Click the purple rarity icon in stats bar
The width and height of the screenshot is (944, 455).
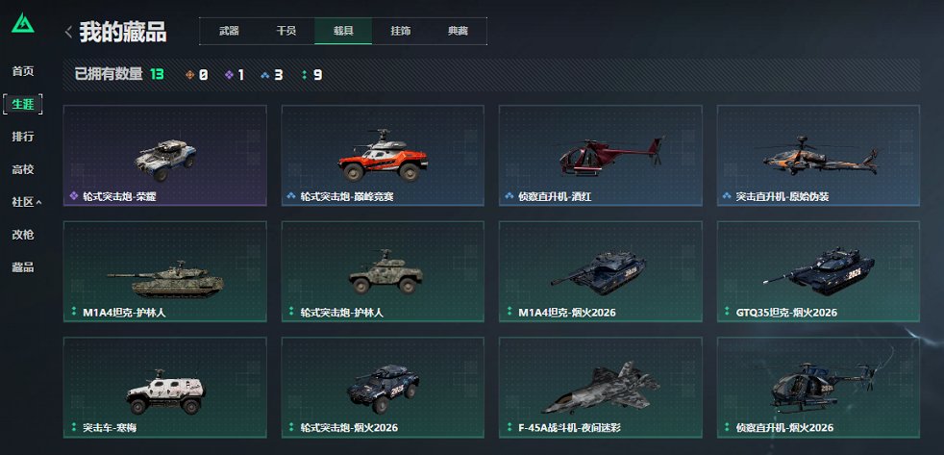click(x=229, y=75)
